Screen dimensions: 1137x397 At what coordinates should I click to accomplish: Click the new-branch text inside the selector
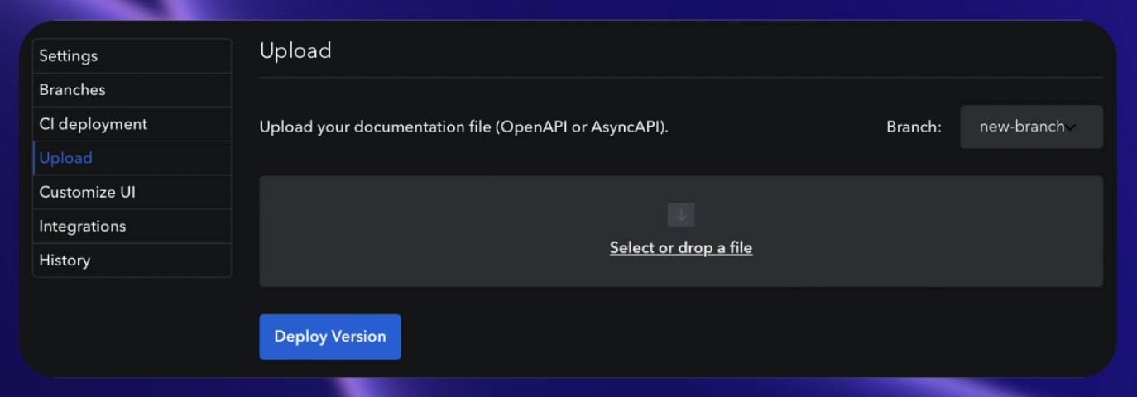1021,127
